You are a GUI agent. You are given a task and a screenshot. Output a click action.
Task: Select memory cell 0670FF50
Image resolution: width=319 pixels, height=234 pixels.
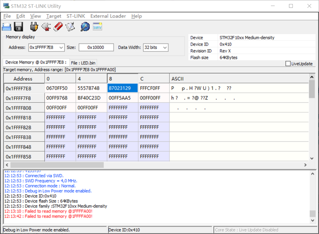click(x=60, y=88)
